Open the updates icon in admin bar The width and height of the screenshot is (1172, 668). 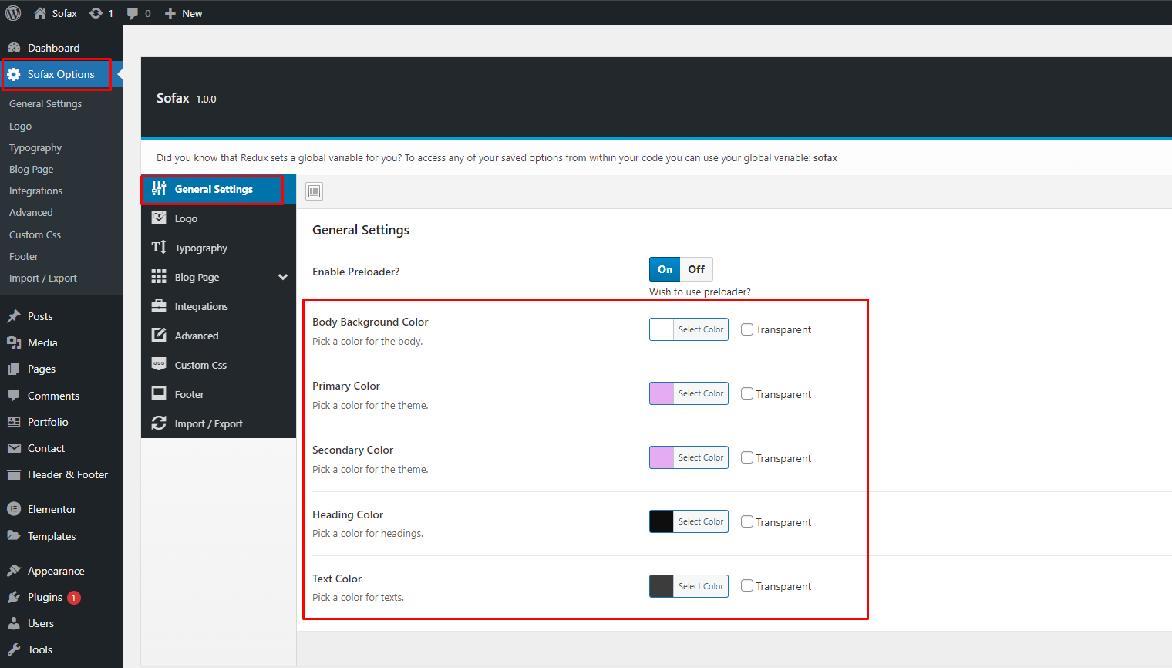[96, 13]
